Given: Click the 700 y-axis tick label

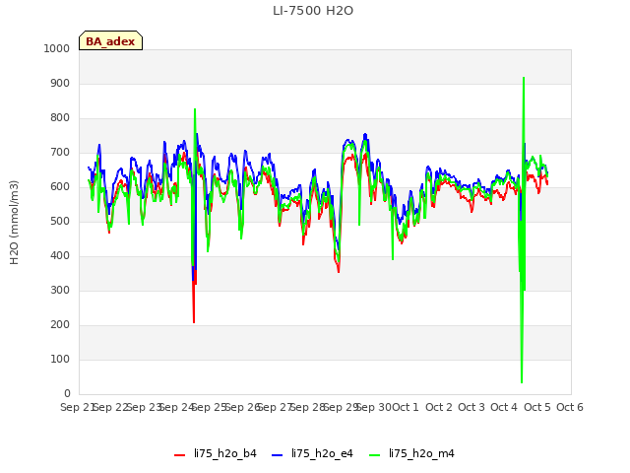Looking at the screenshot, I should coord(60,153).
